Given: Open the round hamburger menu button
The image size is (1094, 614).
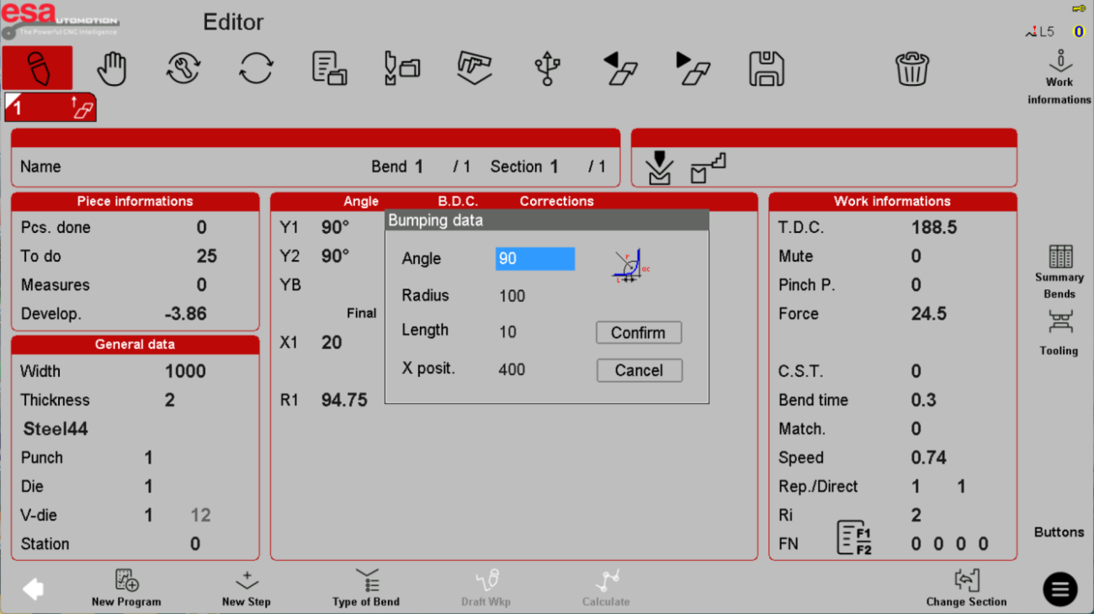Looking at the screenshot, I should click(1059, 590).
